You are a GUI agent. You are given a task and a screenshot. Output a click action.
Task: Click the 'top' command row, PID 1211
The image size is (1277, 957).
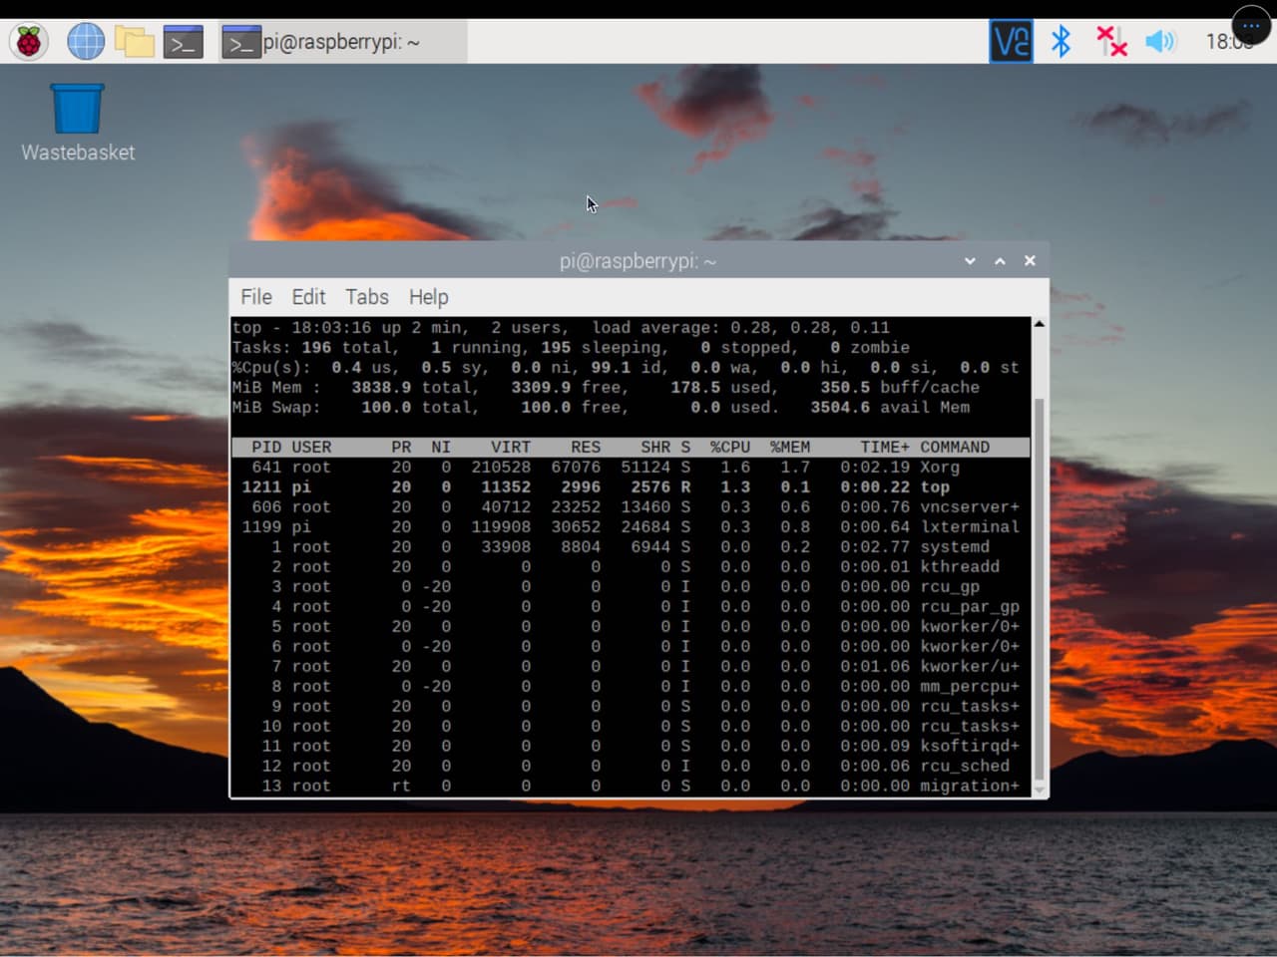(x=631, y=486)
